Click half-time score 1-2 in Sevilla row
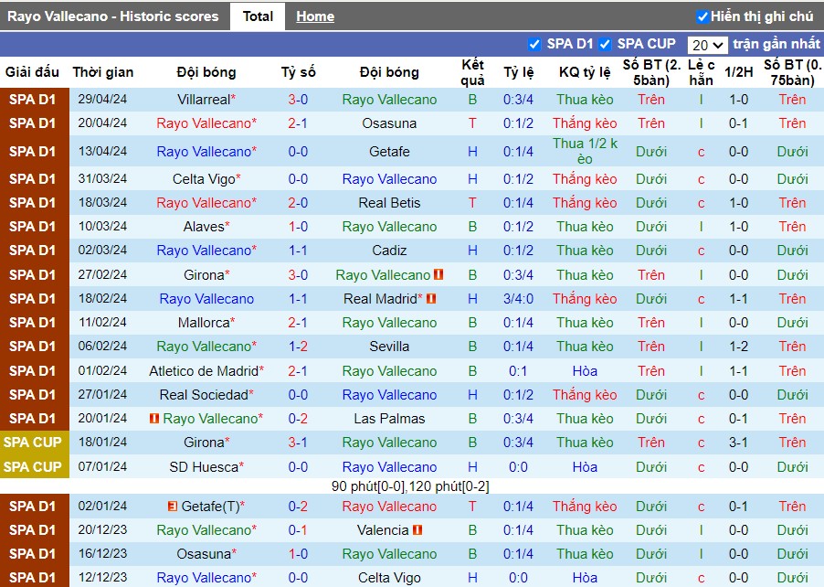 coord(738,347)
